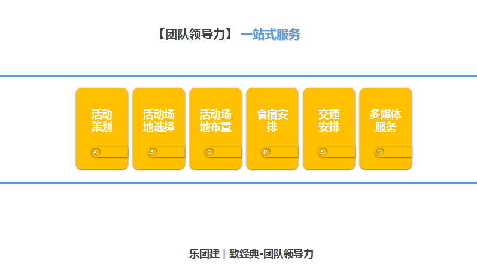Click the 【团队领导力】 heading text
This screenshot has width=477, height=266.
tap(195, 35)
